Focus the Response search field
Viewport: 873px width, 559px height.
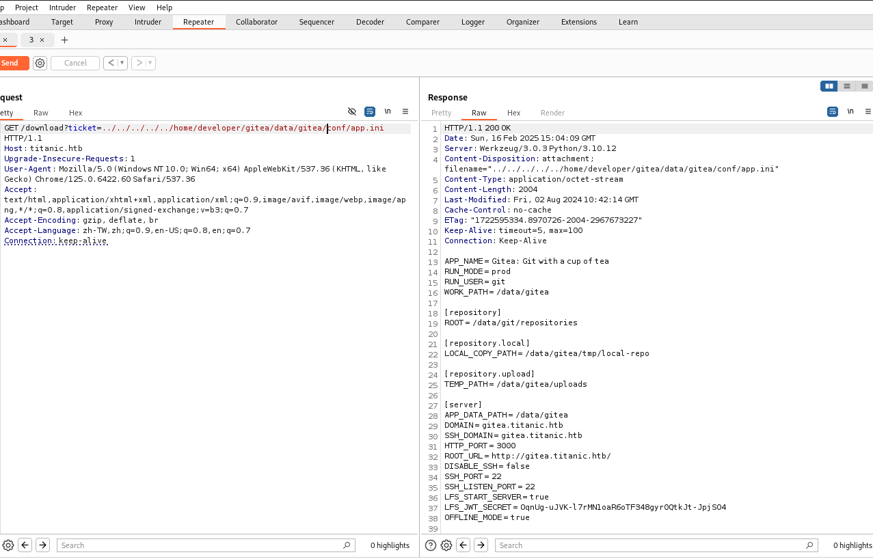(656, 545)
